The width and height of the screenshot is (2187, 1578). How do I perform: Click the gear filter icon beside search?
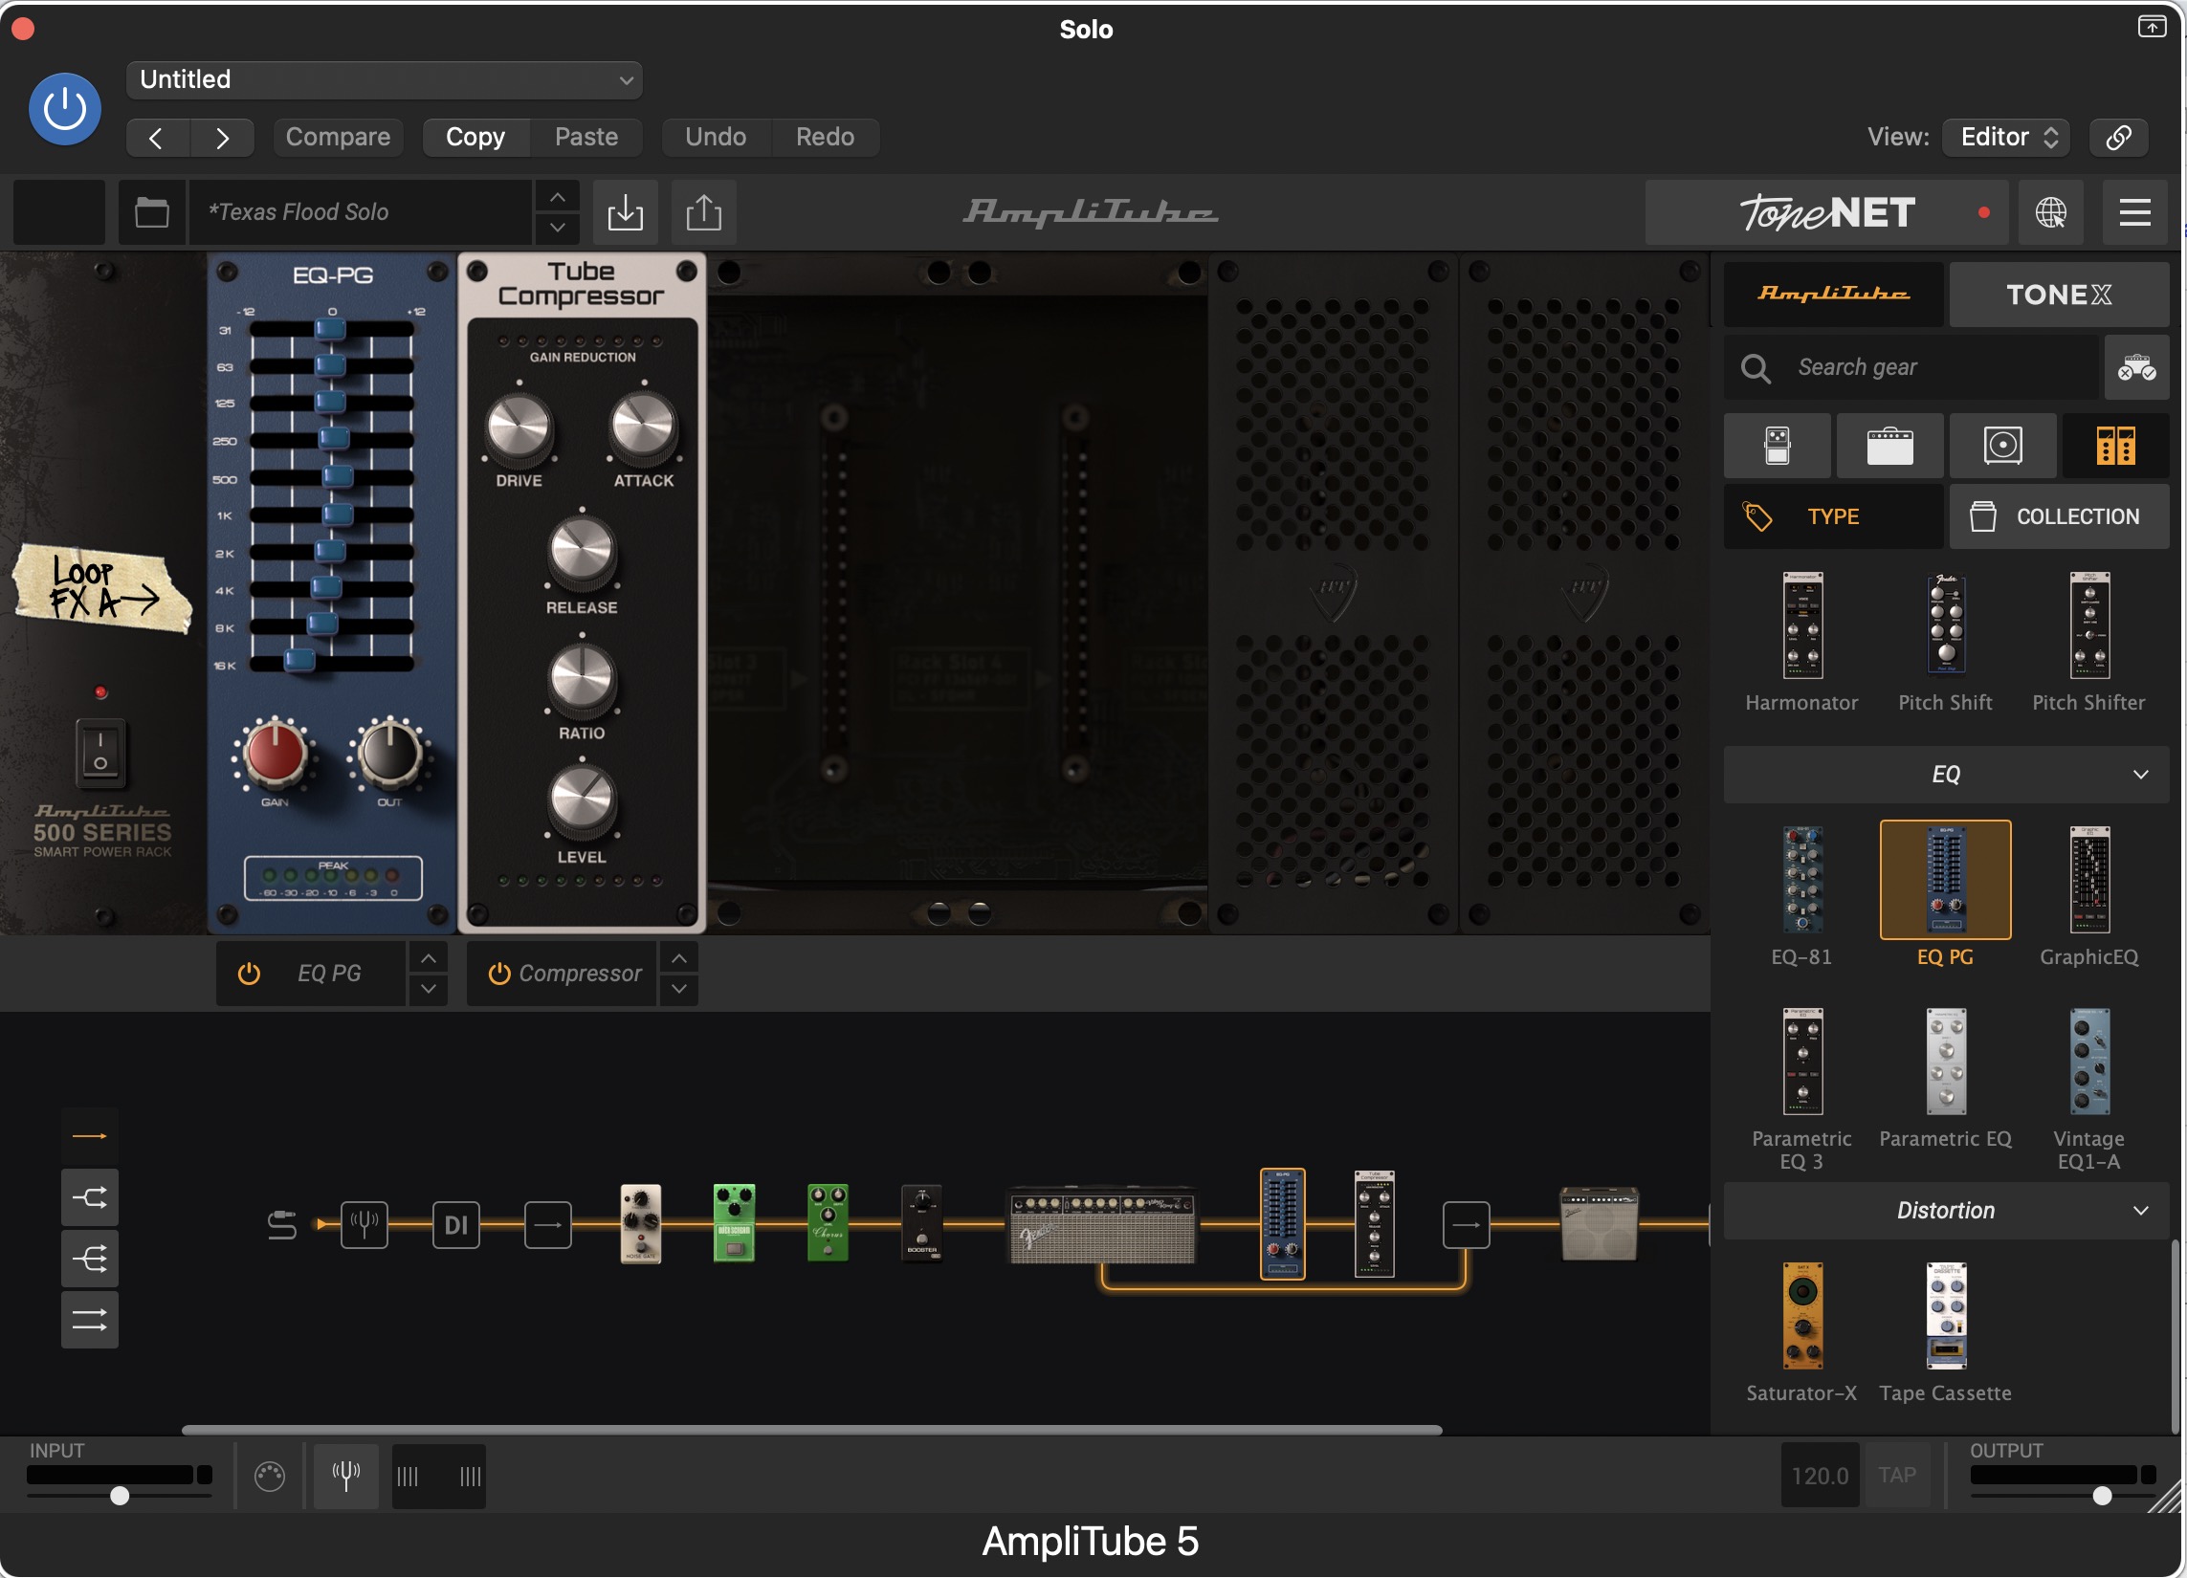[2136, 367]
